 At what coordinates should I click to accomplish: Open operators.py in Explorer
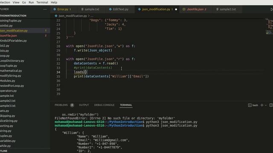coord(25,91)
